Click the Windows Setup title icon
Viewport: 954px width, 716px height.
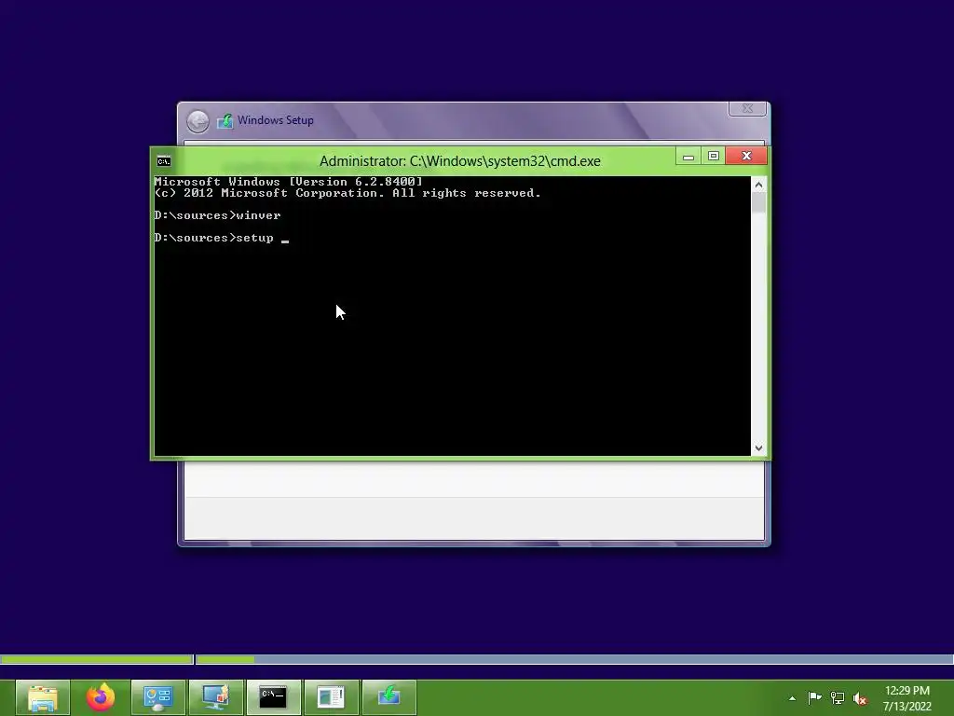225,120
